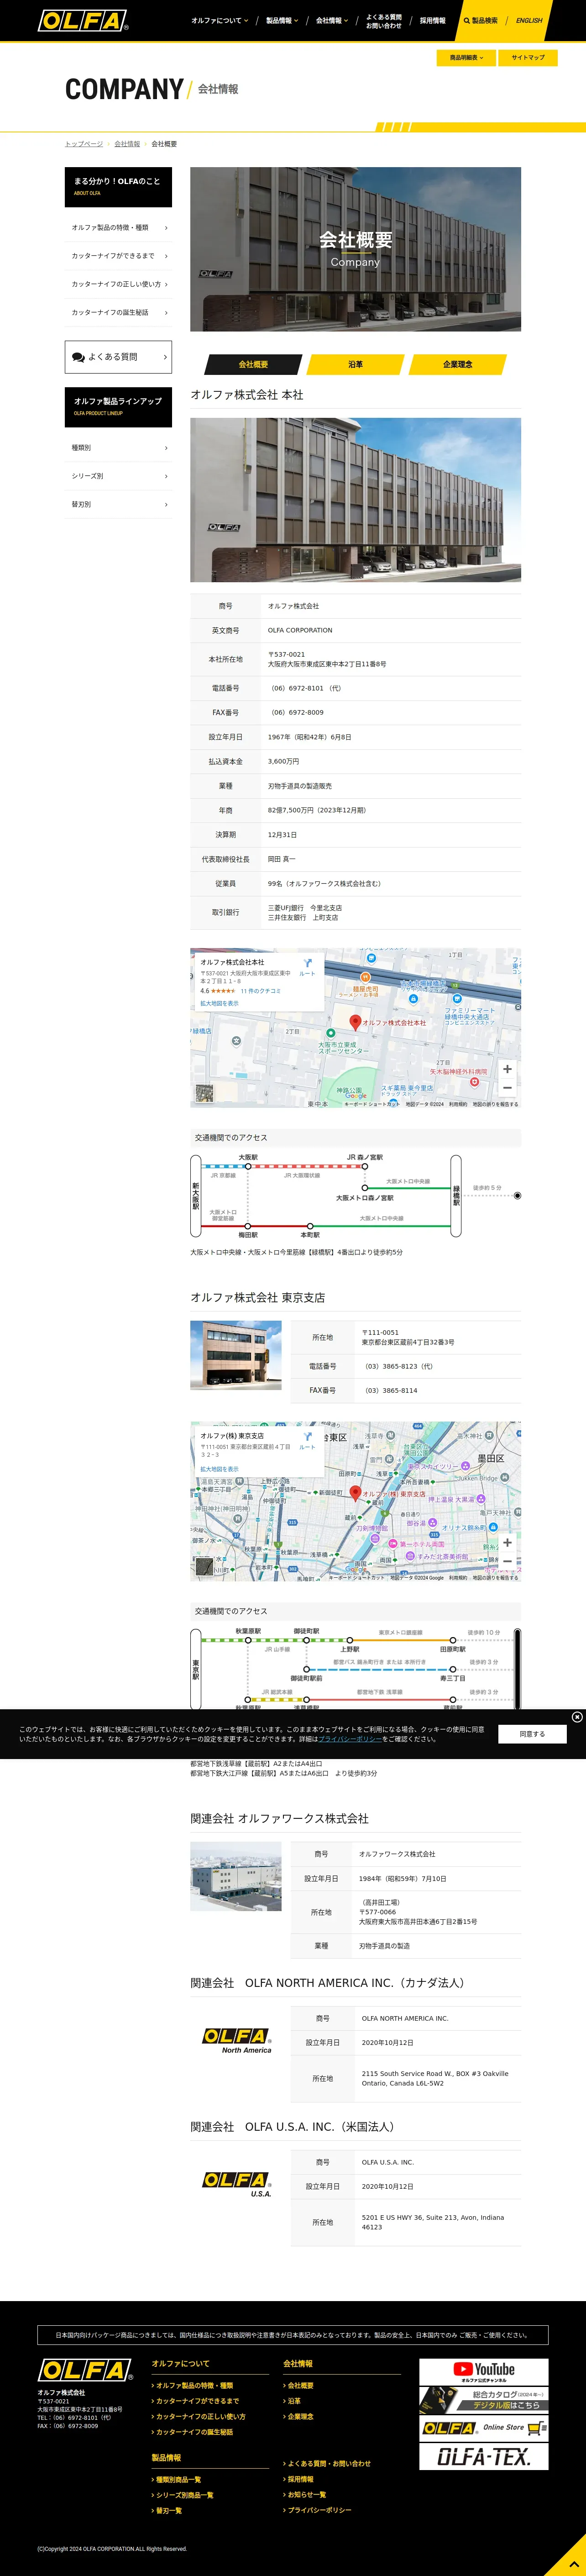Open 採用情報 in the header menu

(x=432, y=20)
